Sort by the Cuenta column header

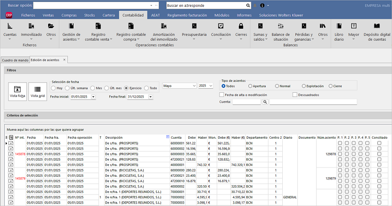coord(177,137)
